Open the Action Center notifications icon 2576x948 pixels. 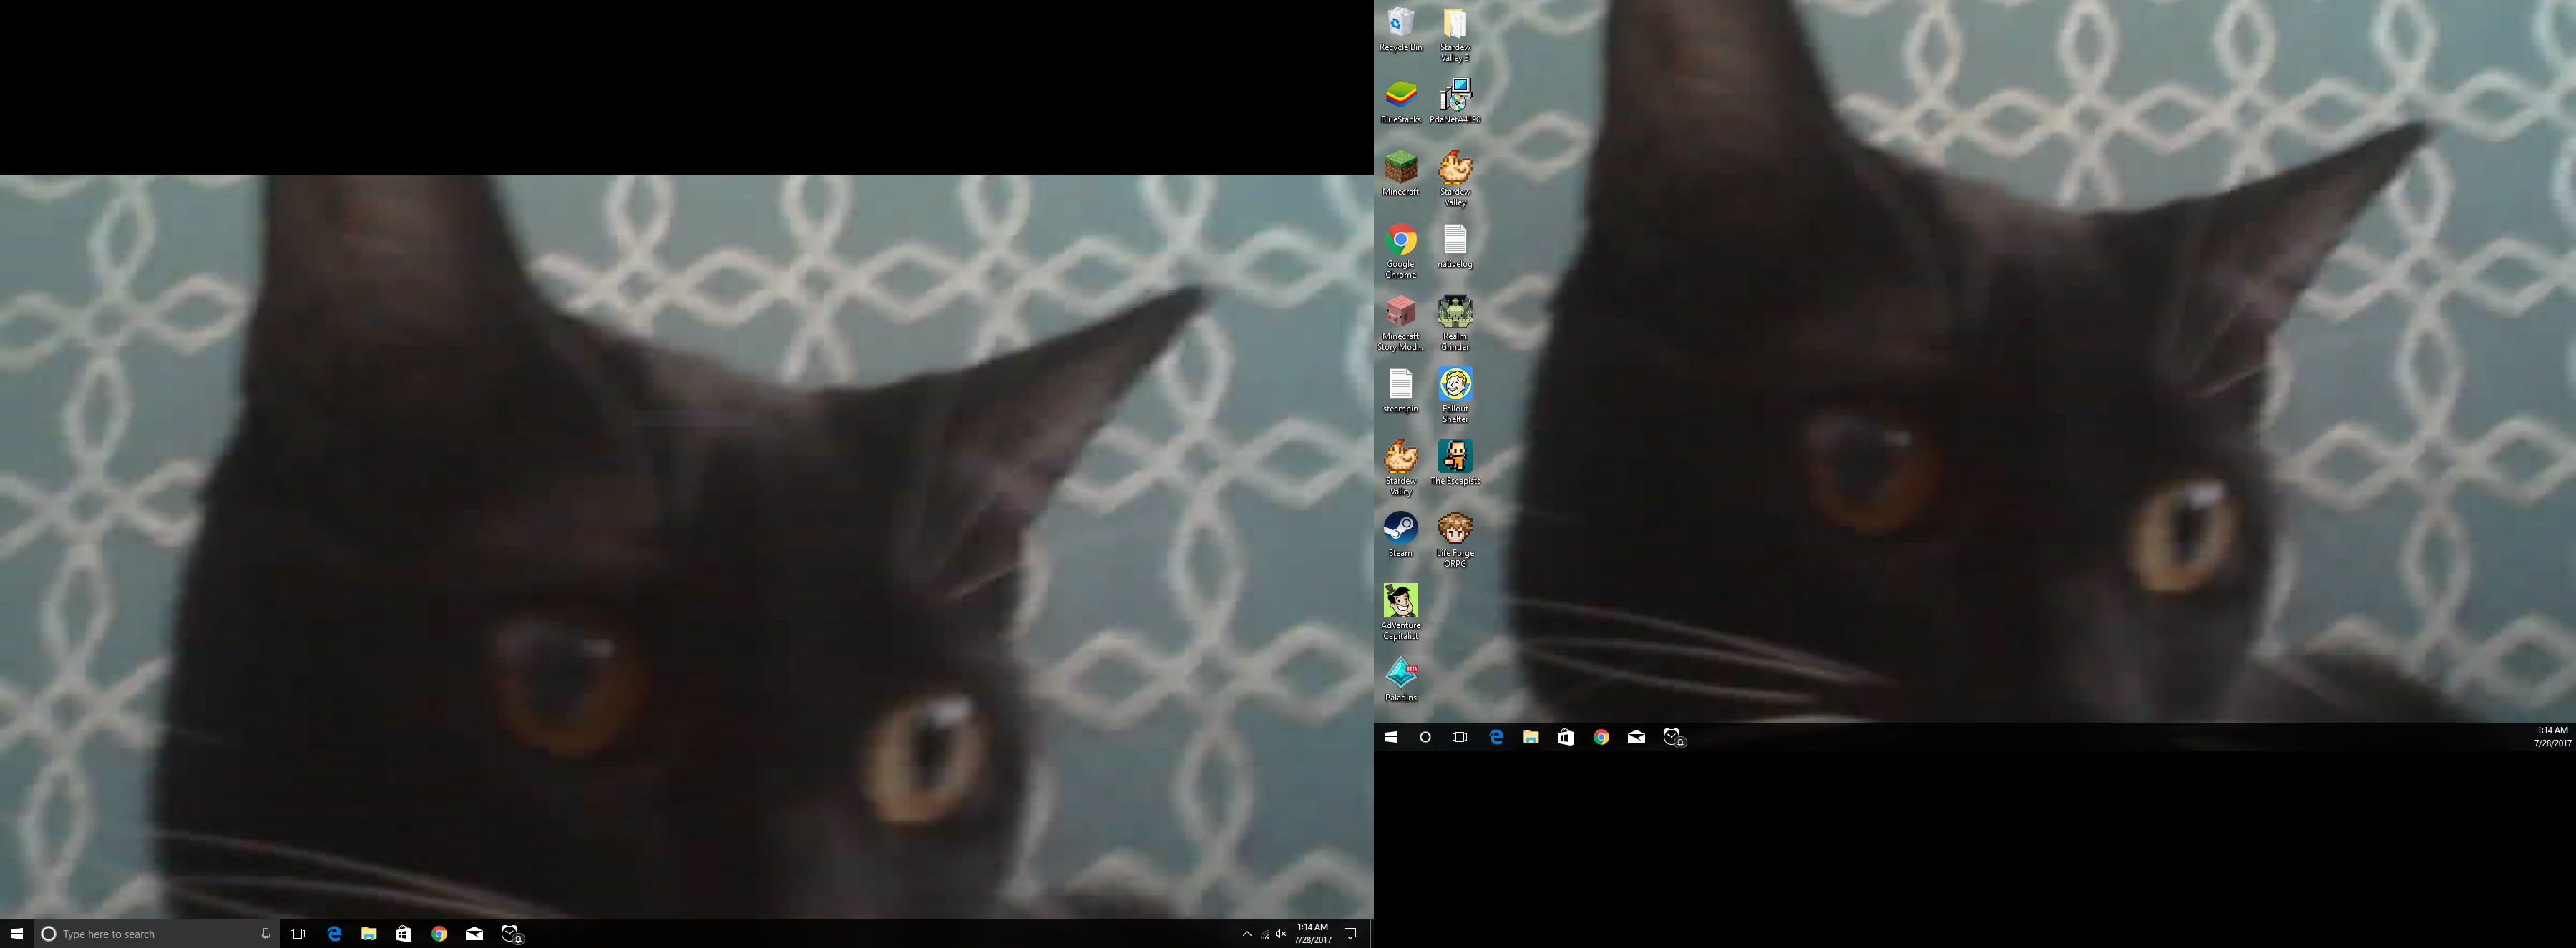(x=1350, y=934)
